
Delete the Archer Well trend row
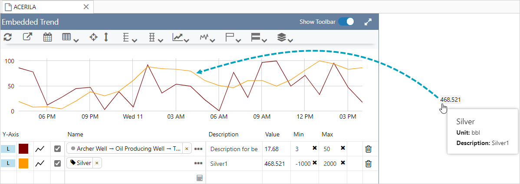tap(368, 149)
